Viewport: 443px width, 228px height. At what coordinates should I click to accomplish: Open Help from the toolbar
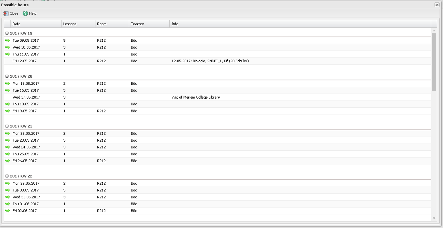29,13
